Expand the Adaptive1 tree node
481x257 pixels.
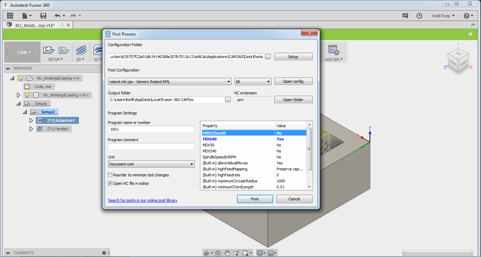click(x=31, y=120)
